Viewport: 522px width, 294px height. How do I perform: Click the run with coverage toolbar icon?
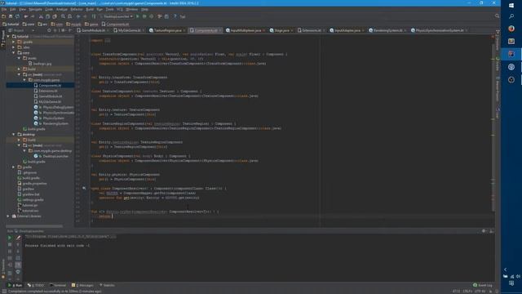pos(152,16)
